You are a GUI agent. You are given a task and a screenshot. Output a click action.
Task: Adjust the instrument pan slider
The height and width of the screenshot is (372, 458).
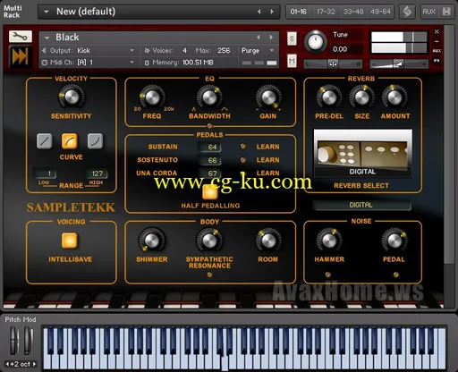tap(333, 63)
